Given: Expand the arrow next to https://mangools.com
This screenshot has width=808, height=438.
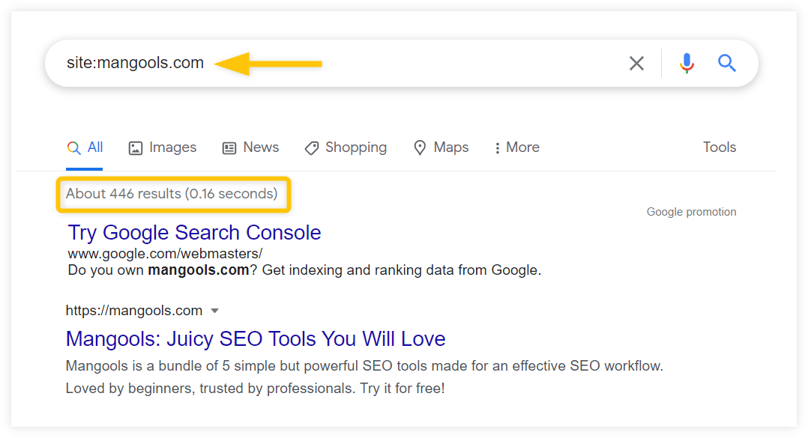Looking at the screenshot, I should pos(215,311).
